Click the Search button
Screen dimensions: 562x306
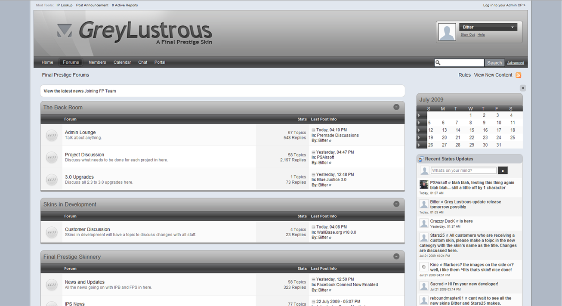(x=494, y=63)
